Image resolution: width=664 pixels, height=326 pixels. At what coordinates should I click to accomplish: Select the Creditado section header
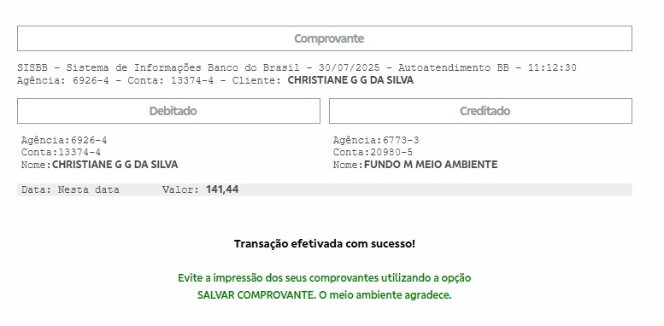click(480, 111)
